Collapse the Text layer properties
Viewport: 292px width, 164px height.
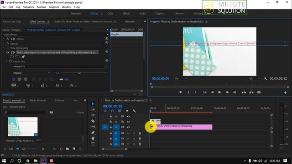(3, 52)
